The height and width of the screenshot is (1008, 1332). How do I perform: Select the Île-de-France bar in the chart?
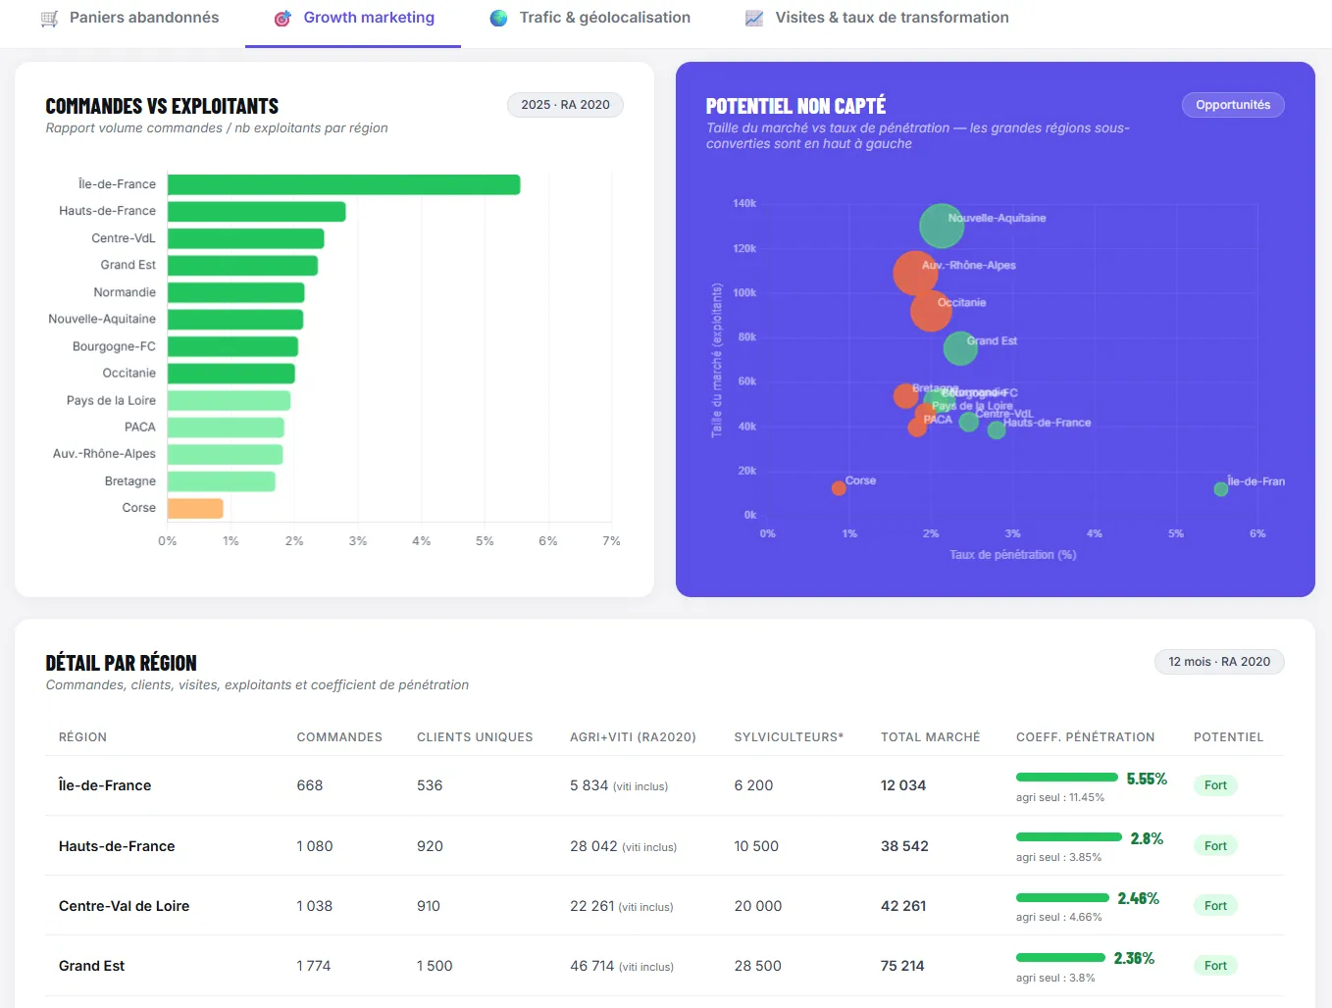coord(344,184)
